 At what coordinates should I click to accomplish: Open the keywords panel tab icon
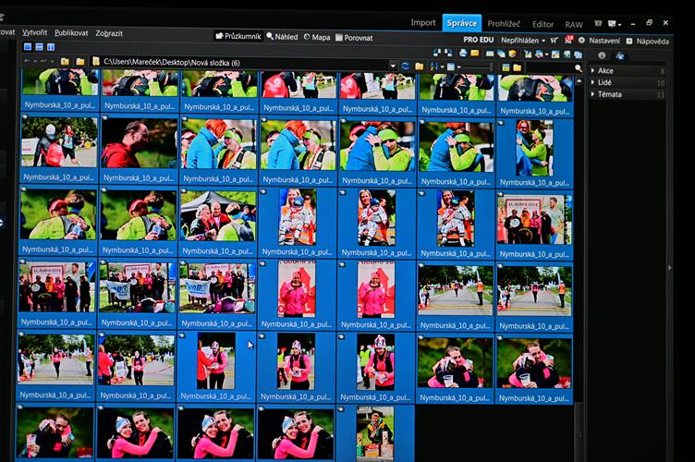tap(619, 55)
